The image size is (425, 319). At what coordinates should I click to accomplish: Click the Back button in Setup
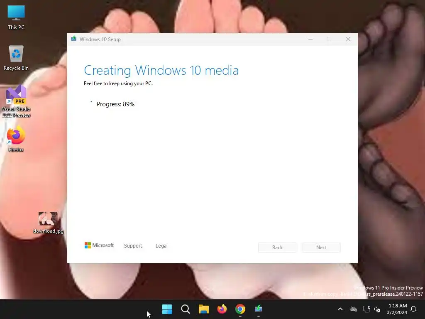click(x=278, y=248)
